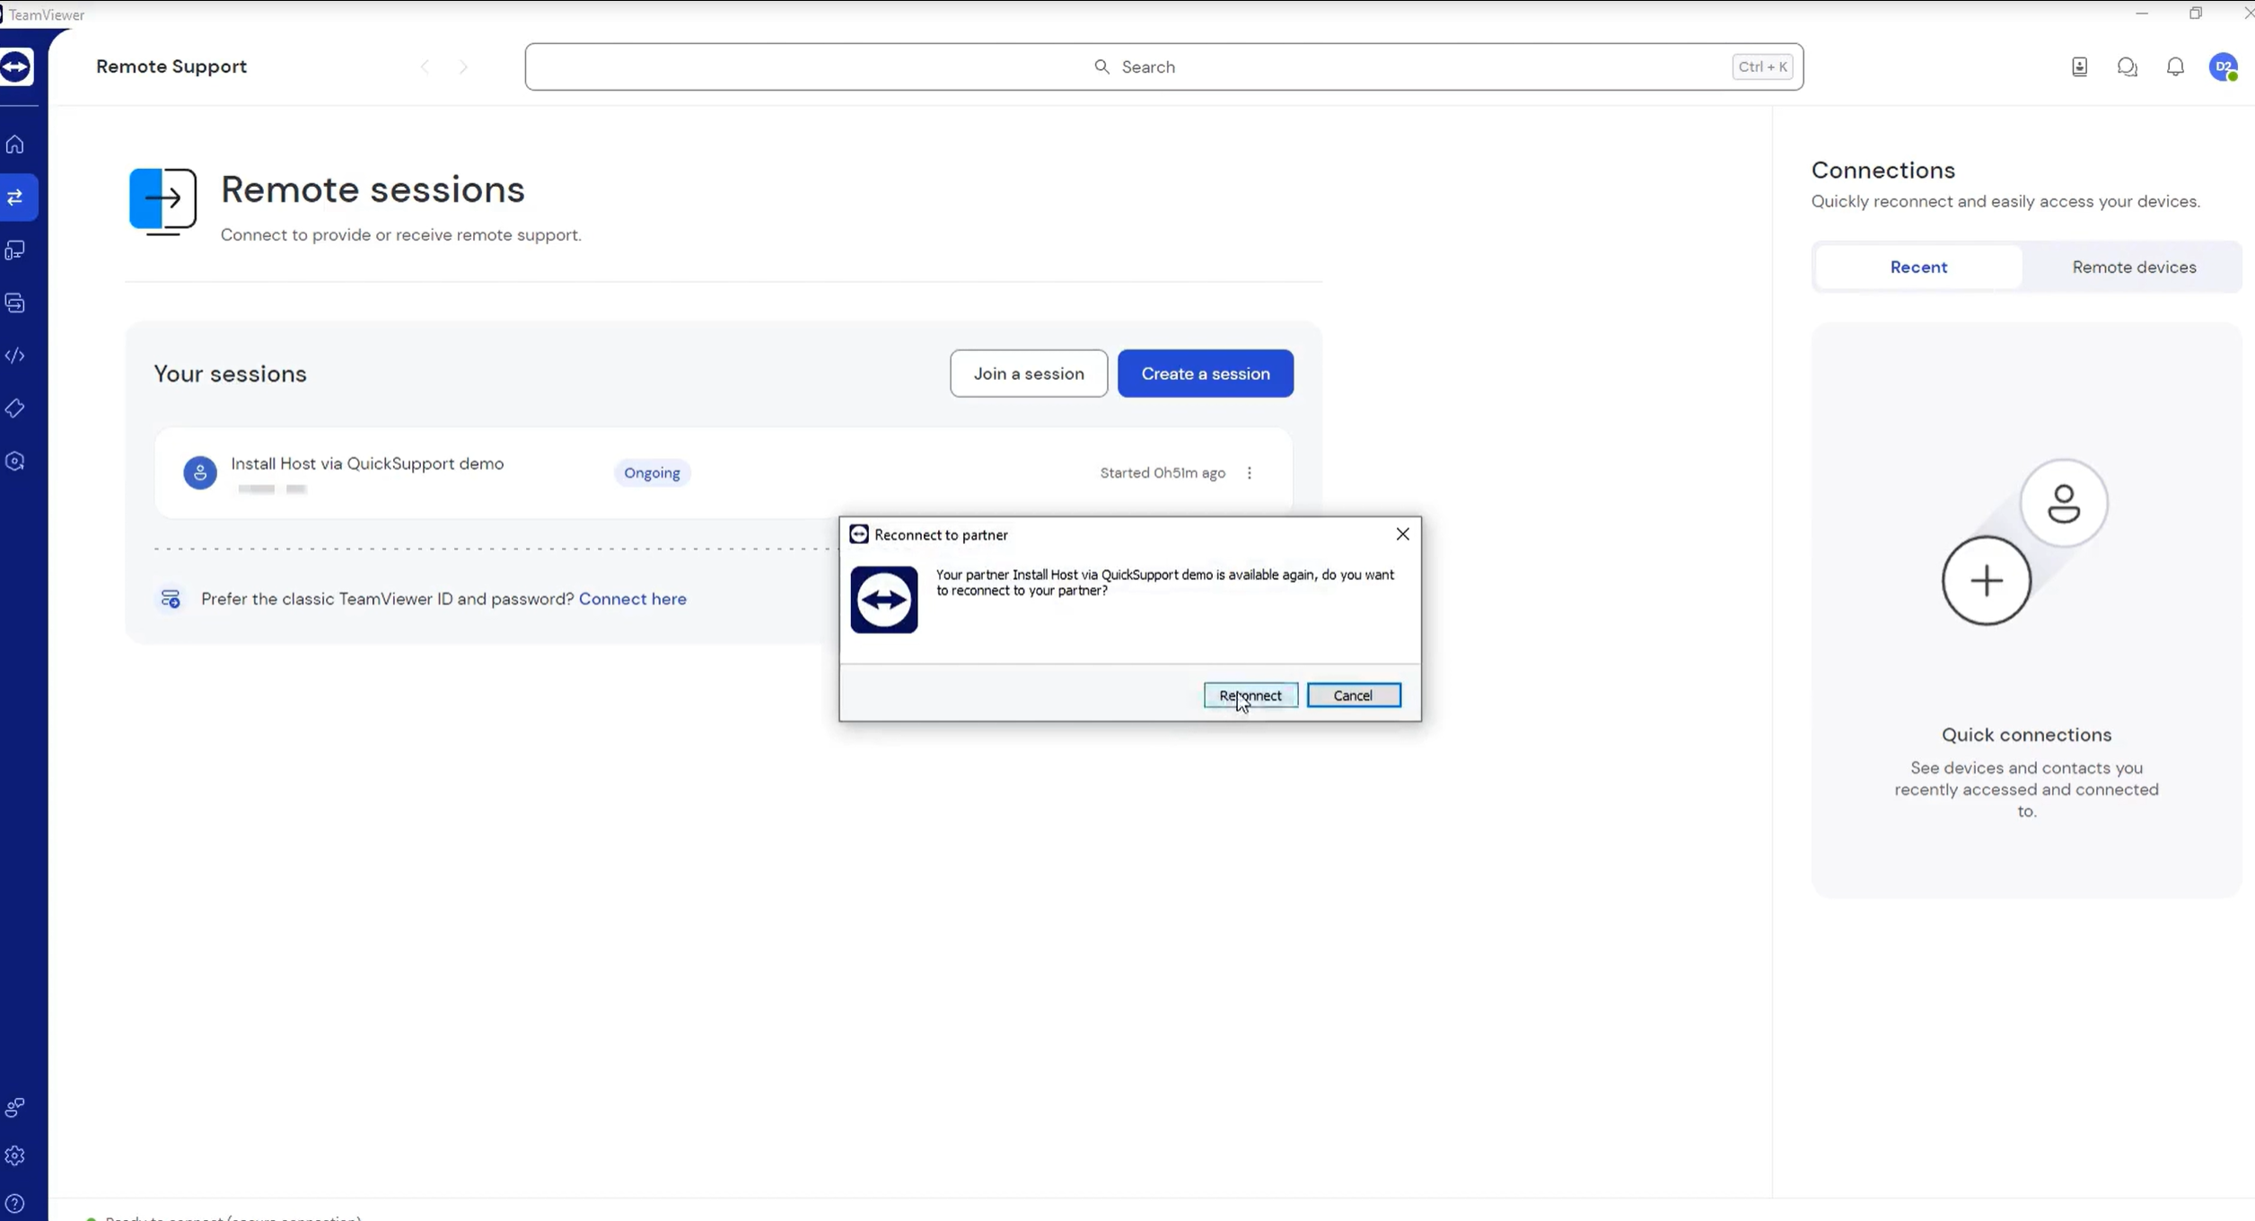Open notifications bell icon
This screenshot has width=2255, height=1221.
(2175, 67)
